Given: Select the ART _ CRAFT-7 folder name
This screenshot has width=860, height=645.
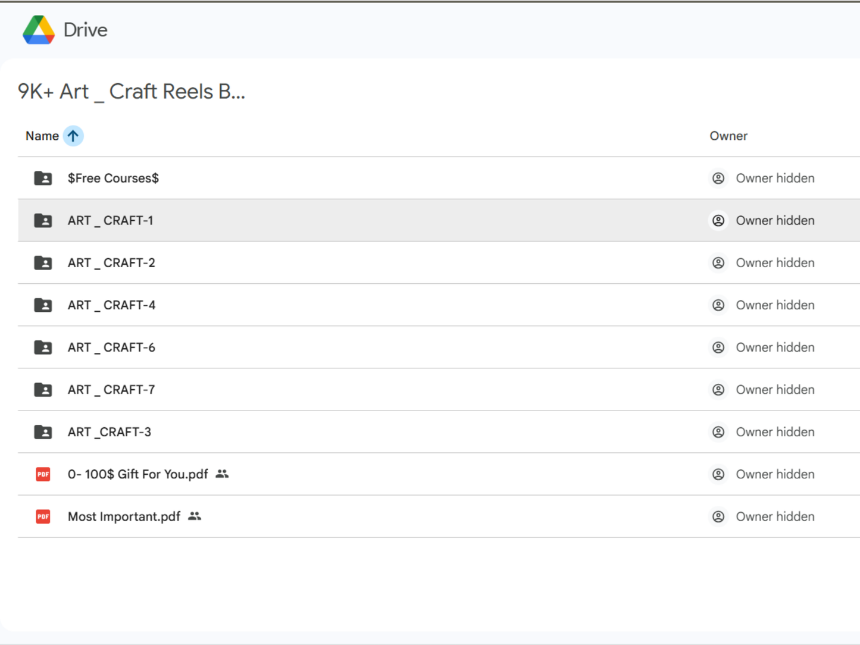Looking at the screenshot, I should pos(111,389).
